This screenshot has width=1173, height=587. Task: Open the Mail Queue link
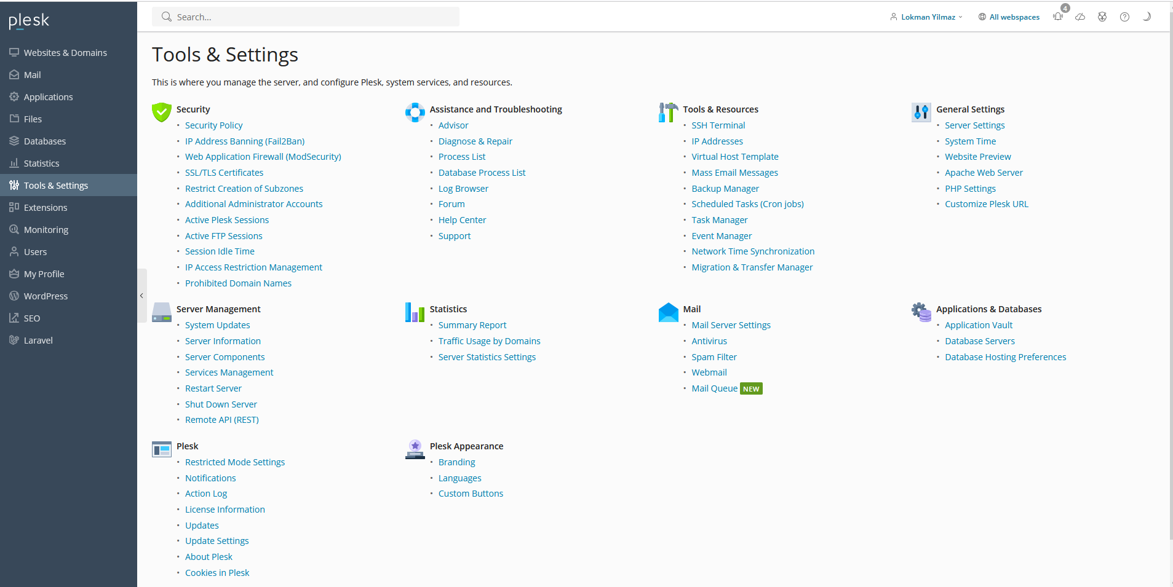[715, 388]
